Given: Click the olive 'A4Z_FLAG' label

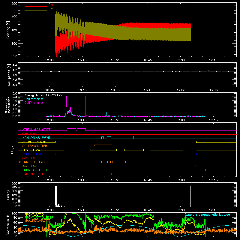Looking at the screenshot, I should pyautogui.click(x=29, y=166).
